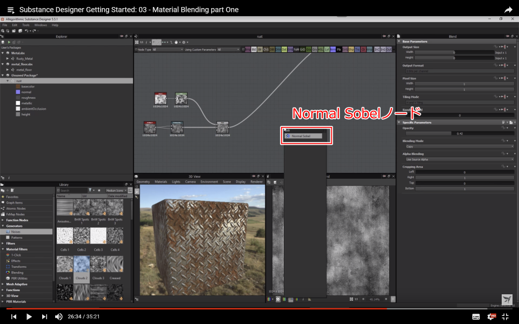Click the YouTube video progress bar
This screenshot has height=324, width=519.
tap(259, 308)
